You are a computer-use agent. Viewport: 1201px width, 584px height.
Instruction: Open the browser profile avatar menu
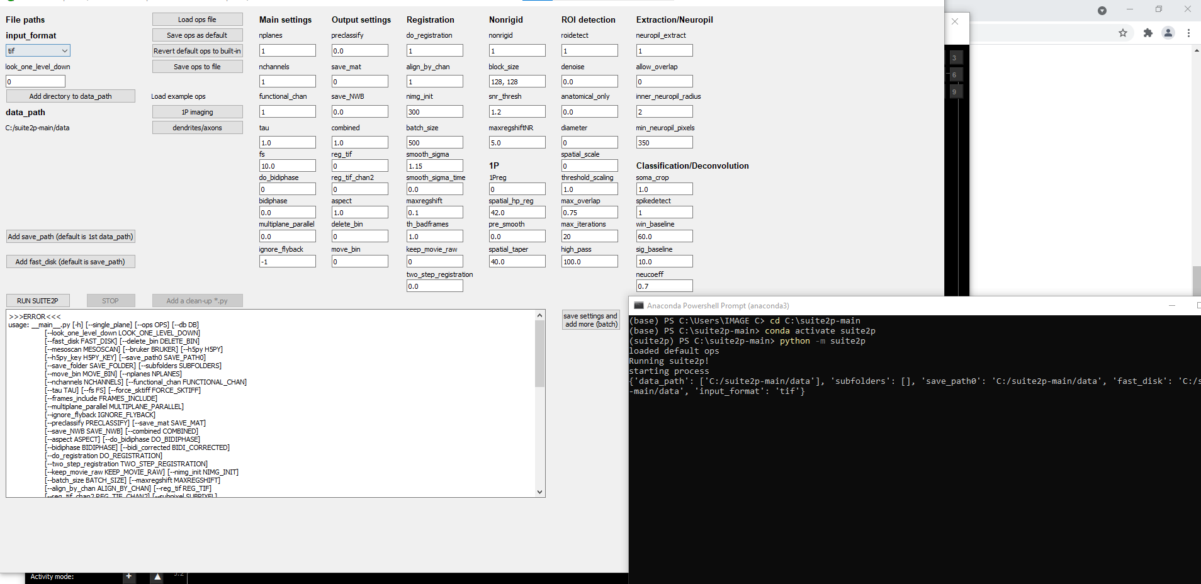1169,33
